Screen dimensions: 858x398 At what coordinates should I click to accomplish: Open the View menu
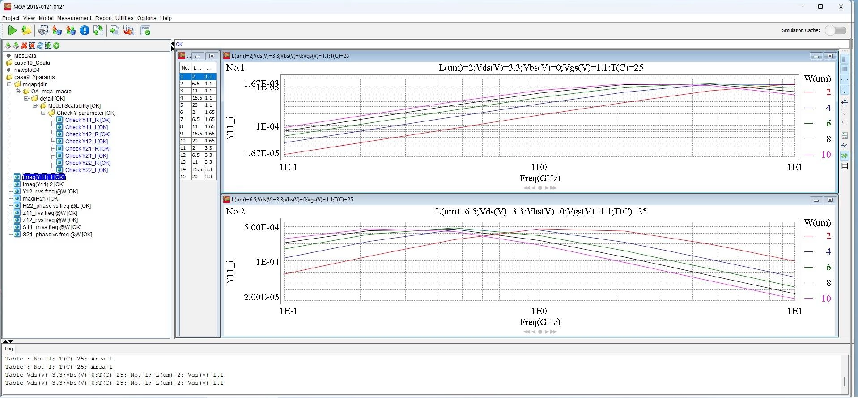click(29, 18)
